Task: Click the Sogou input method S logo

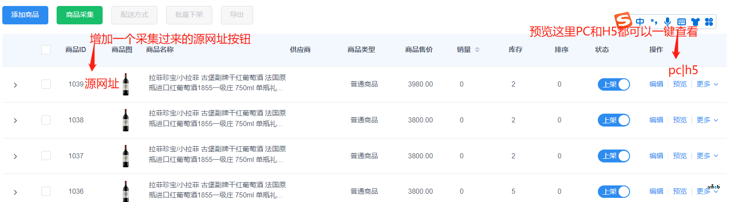Action: [624, 21]
